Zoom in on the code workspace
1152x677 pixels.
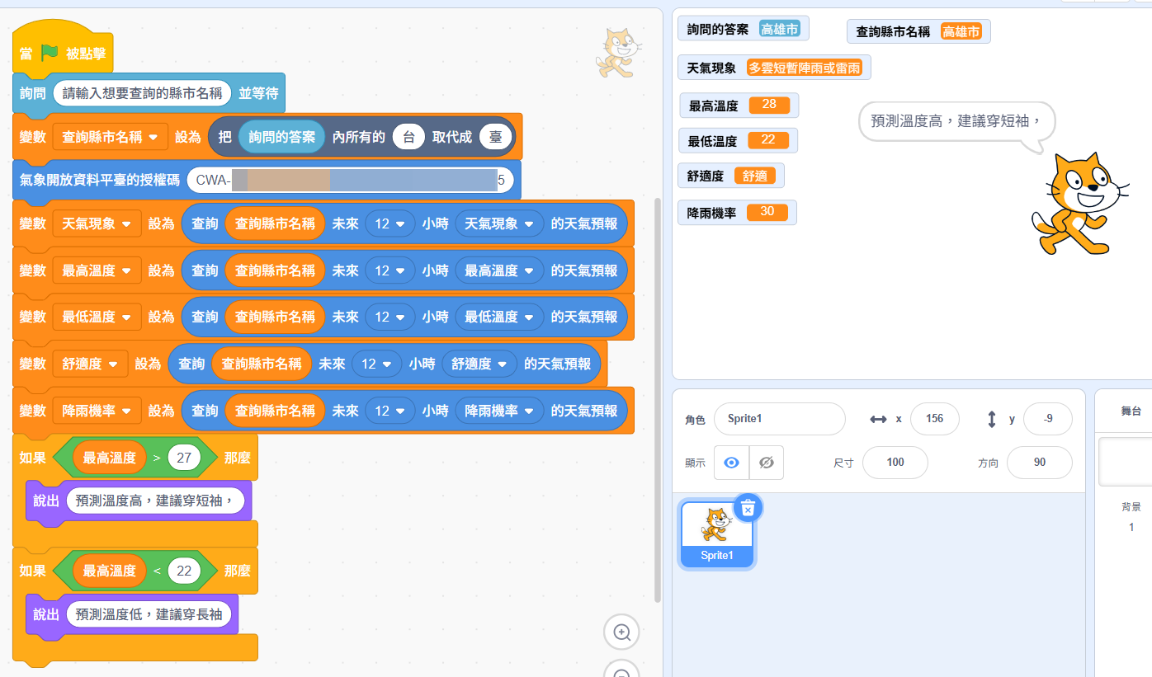[x=621, y=632]
